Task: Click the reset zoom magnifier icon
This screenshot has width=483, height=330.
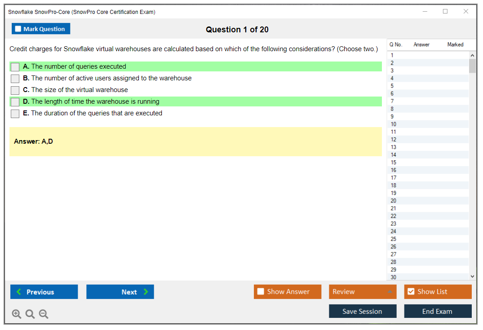Action: (30, 314)
